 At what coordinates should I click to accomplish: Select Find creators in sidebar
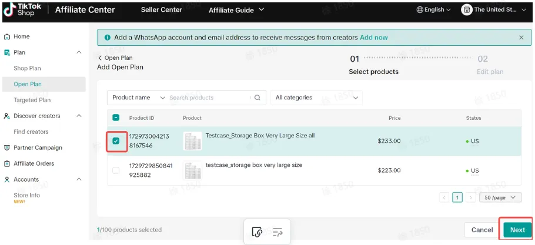31,132
